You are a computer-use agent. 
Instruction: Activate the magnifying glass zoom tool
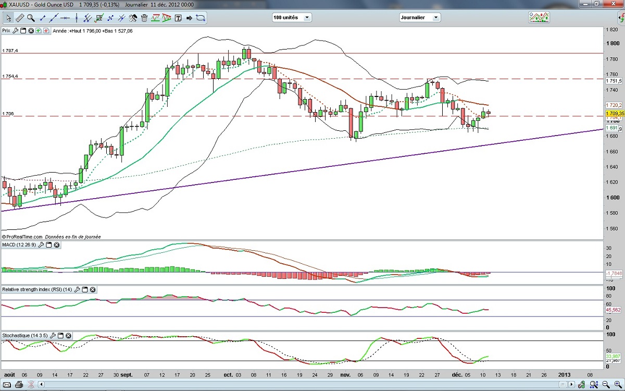(31, 18)
